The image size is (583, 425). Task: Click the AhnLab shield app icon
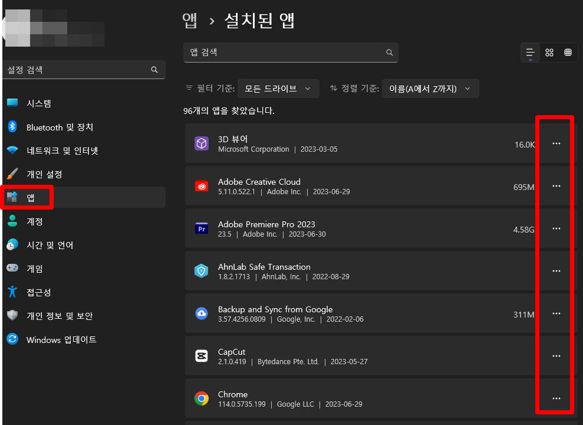tap(202, 271)
